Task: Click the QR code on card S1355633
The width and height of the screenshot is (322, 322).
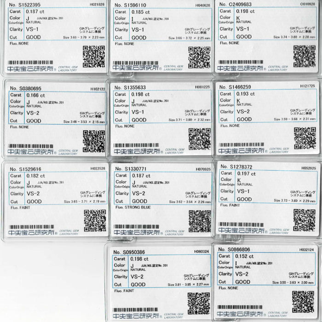Action: click(200, 139)
